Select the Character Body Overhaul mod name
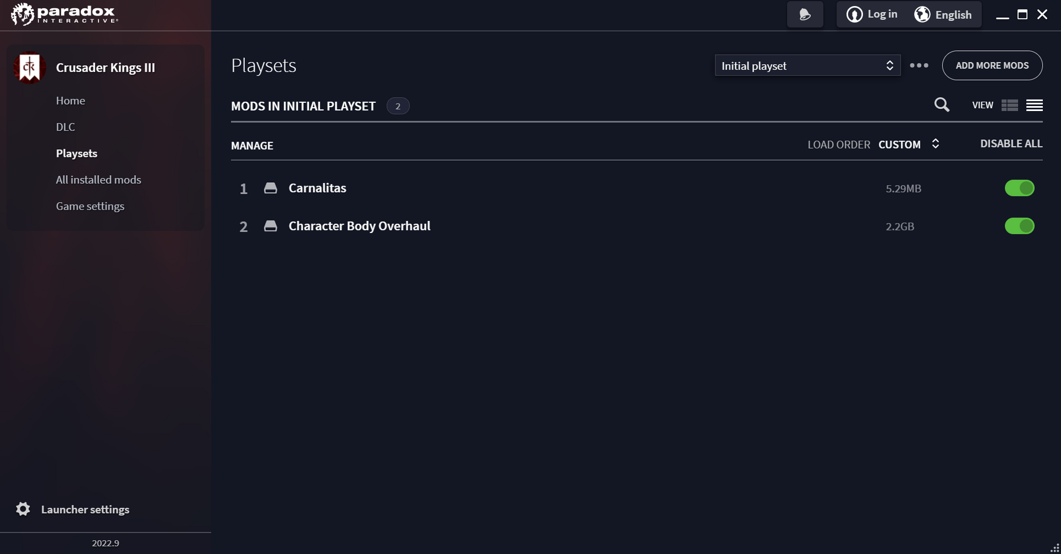This screenshot has height=554, width=1061. pos(359,226)
